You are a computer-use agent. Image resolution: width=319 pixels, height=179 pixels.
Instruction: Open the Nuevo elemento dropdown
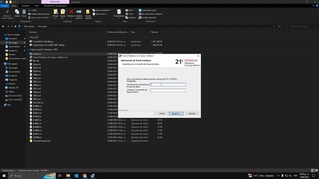pyautogui.click(x=102, y=10)
